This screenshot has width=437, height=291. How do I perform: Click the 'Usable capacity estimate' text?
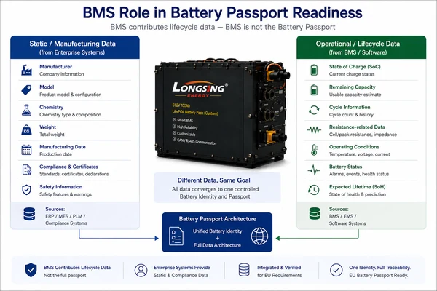(x=355, y=95)
